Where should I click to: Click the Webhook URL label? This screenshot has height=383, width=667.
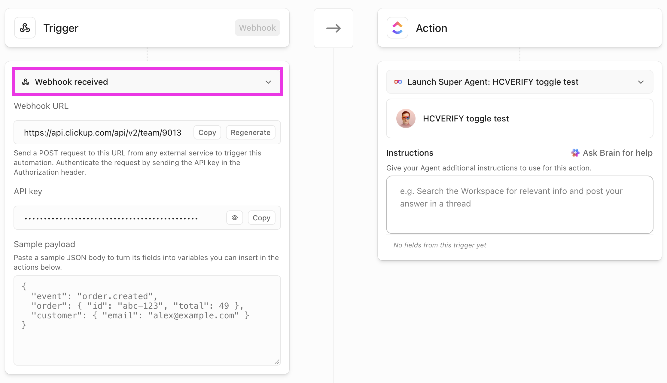tap(41, 106)
